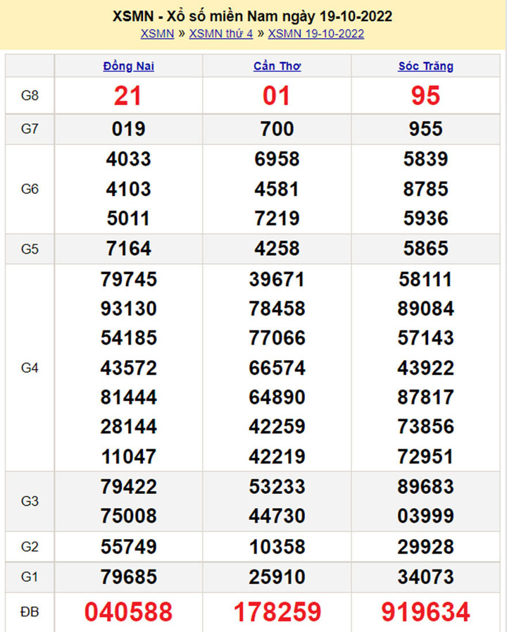Open the Sóc Trăng province link
The width and height of the screenshot is (507, 632).
pos(425,66)
